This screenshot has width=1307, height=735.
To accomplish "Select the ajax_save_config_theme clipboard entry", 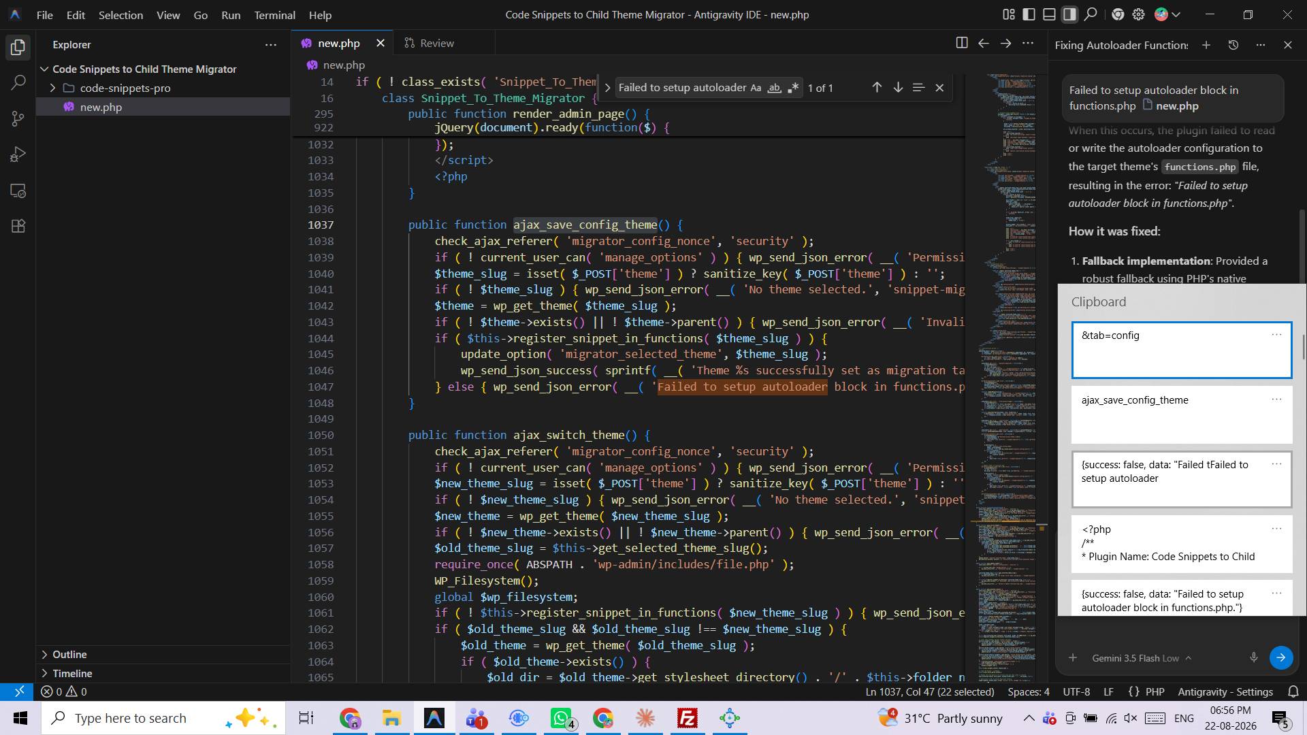I will point(1181,414).
